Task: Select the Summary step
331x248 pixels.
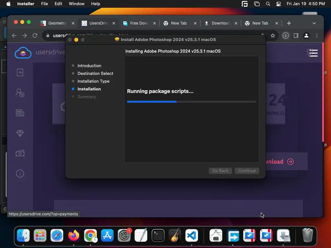Action: [87, 97]
